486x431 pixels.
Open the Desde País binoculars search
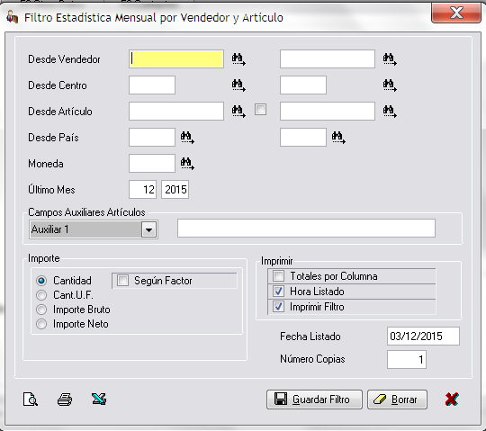coord(187,138)
